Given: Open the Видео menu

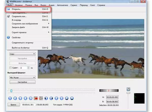Looking at the screenshot, I should point(43,5).
